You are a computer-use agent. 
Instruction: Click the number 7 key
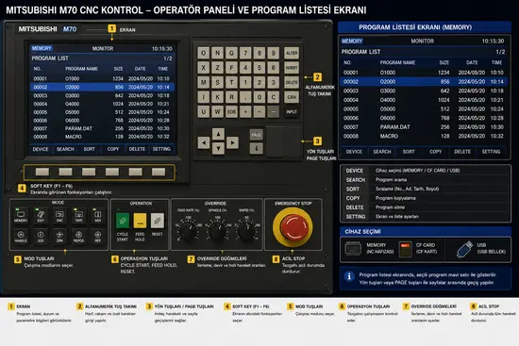pos(245,53)
